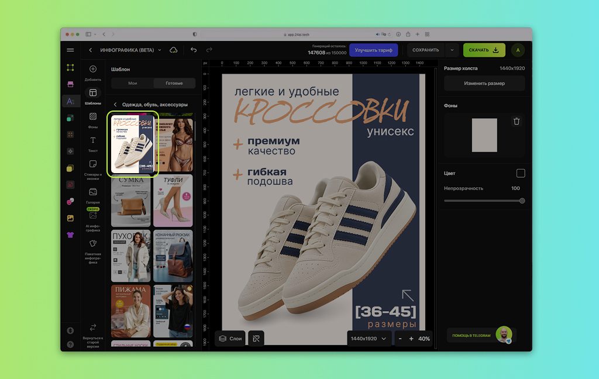Open the ИНФОГРАФИКА (BETA) dropdown
Viewport: 599px width, 379px height.
pyautogui.click(x=160, y=50)
